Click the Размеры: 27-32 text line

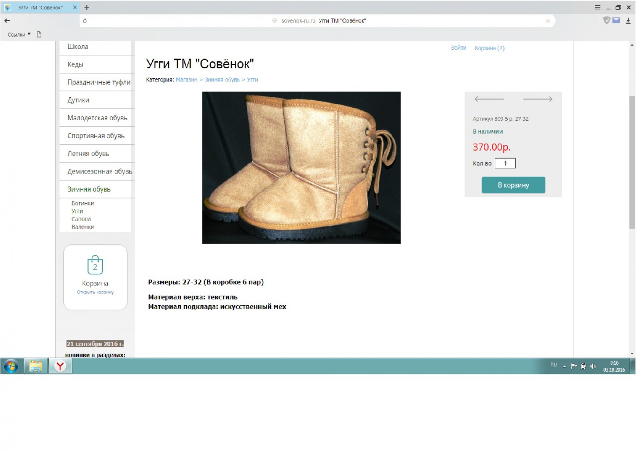206,282
